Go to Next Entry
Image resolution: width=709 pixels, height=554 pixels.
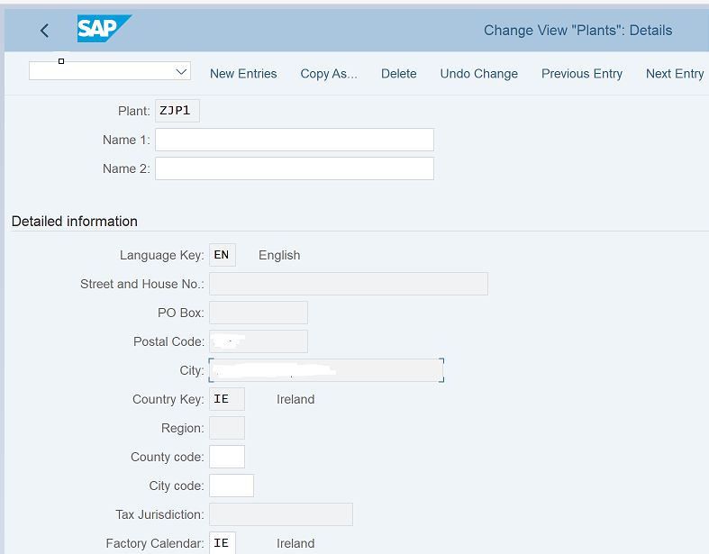(674, 74)
